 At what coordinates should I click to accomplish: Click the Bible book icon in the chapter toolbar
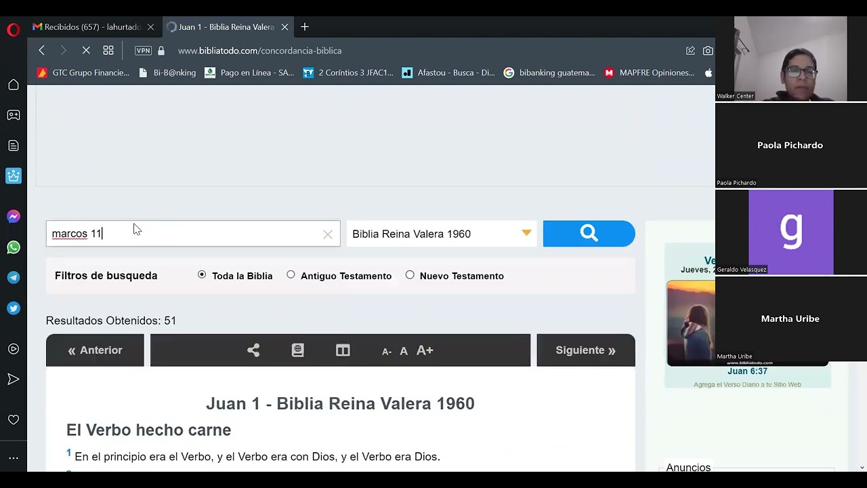(298, 350)
